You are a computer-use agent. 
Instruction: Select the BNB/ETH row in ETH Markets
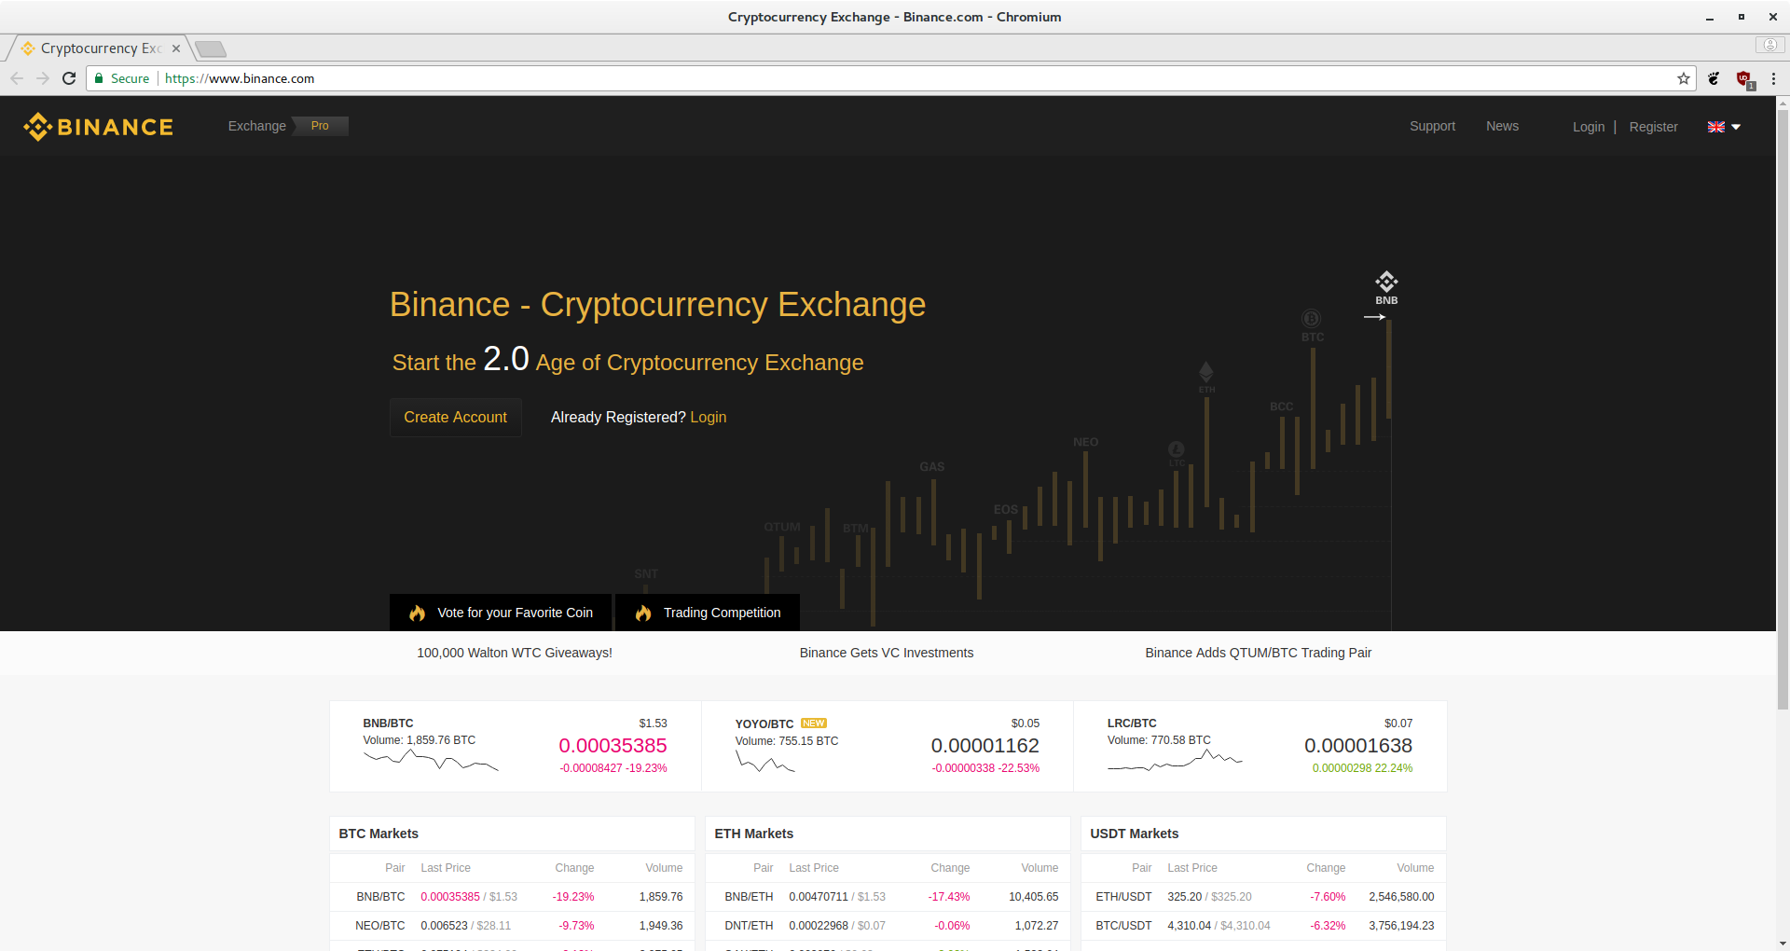888,897
